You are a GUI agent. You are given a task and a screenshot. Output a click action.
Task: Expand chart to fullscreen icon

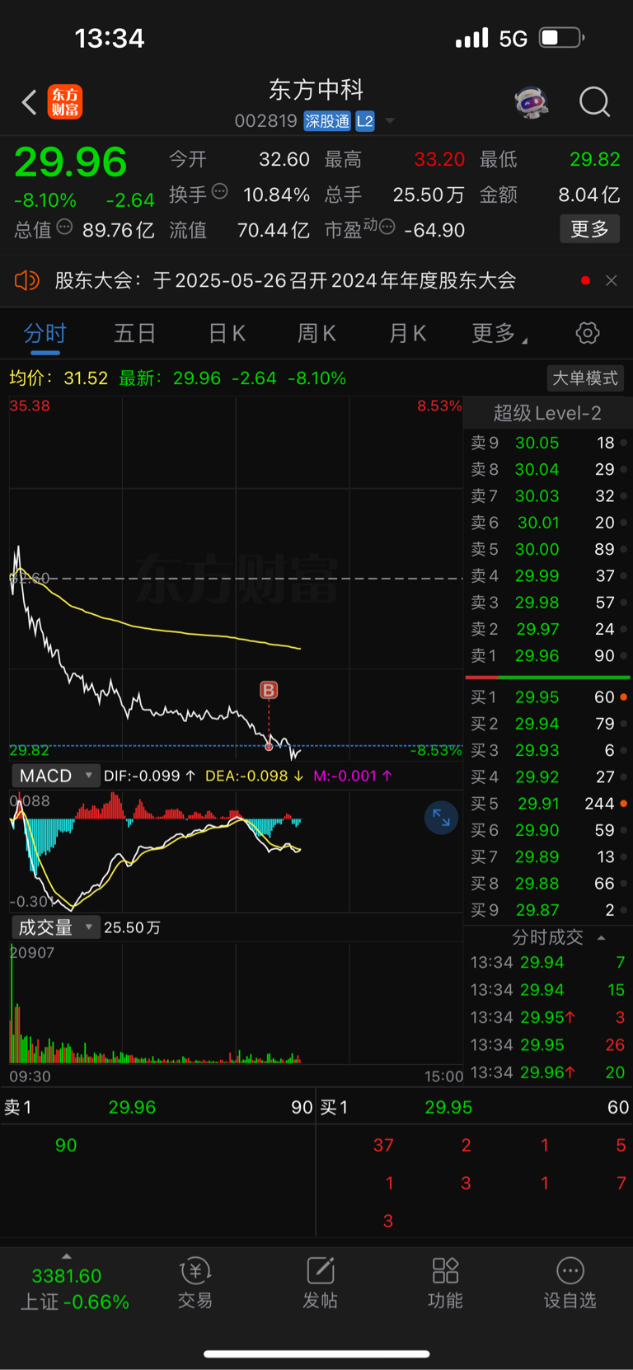click(x=441, y=818)
